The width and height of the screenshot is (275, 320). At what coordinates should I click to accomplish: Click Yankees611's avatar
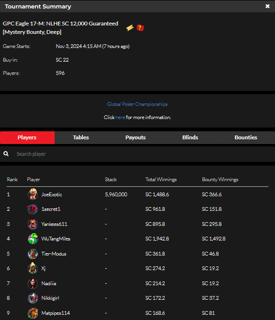[x=32, y=224]
